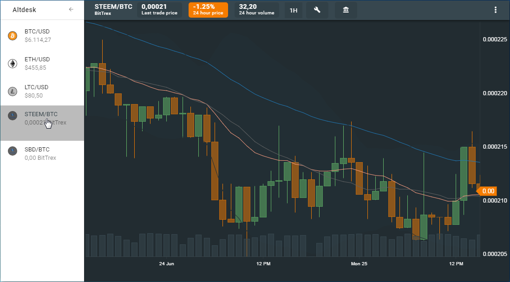Click the Altdesk sidebar title
Viewport: 510px width, 282px height.
tap(25, 10)
